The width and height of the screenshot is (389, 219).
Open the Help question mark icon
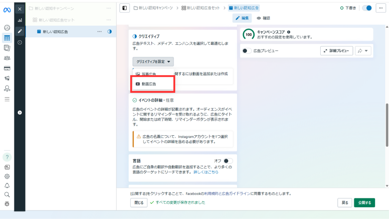pyautogui.click(x=7, y=157)
